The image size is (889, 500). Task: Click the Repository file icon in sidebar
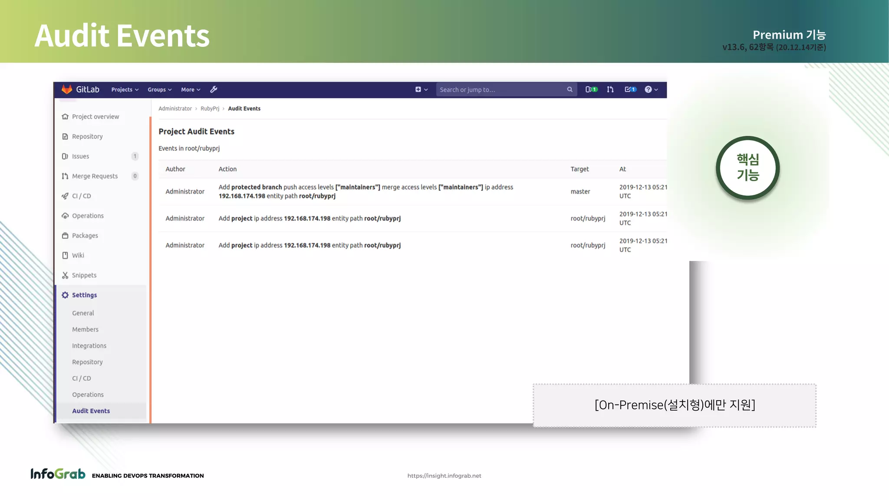pos(65,136)
